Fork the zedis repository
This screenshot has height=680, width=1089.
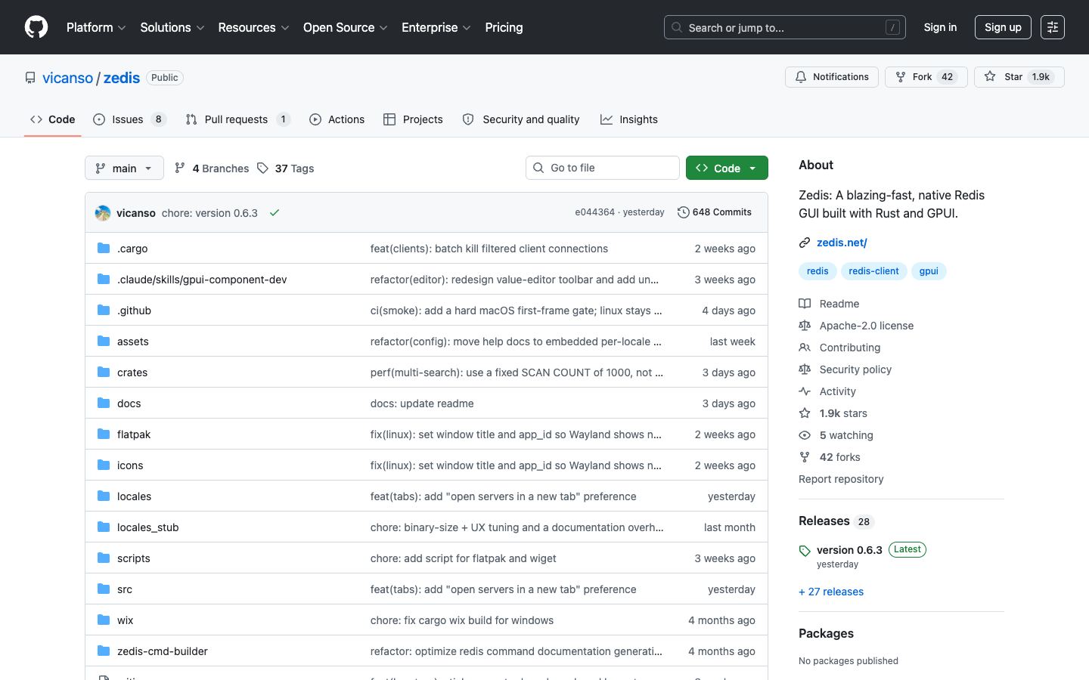click(926, 77)
